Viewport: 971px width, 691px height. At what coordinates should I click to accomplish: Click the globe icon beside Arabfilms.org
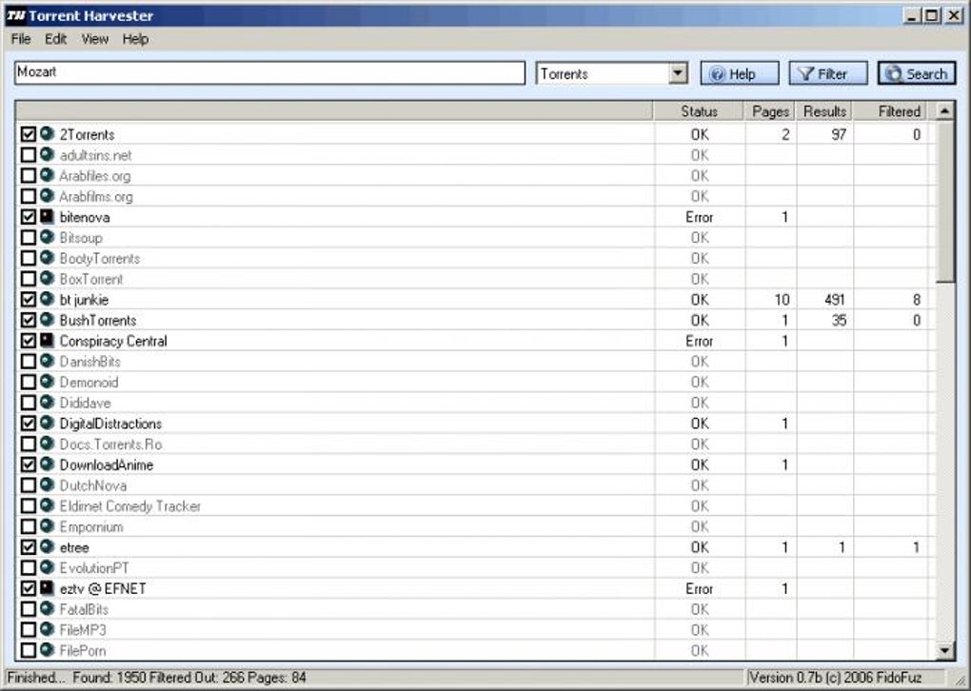[47, 196]
